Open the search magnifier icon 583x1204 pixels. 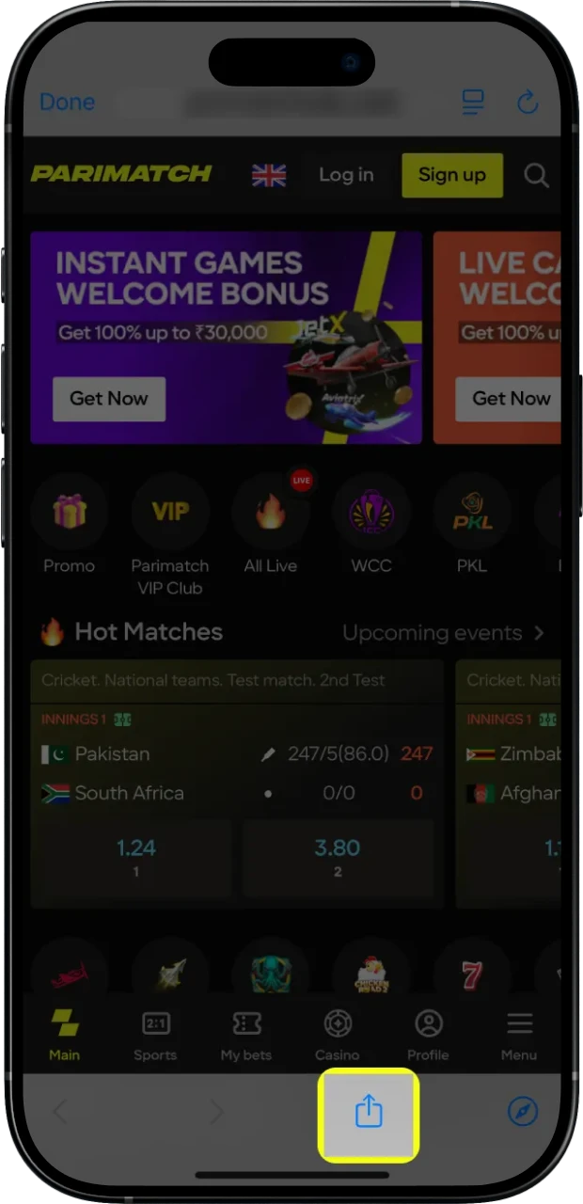[x=536, y=175]
